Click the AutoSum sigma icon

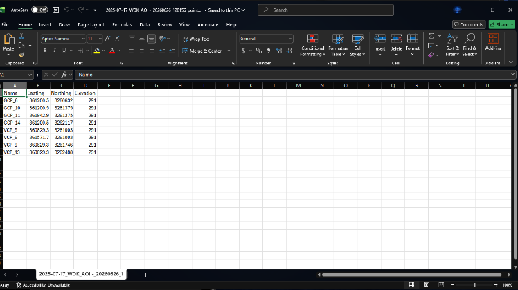431,36
